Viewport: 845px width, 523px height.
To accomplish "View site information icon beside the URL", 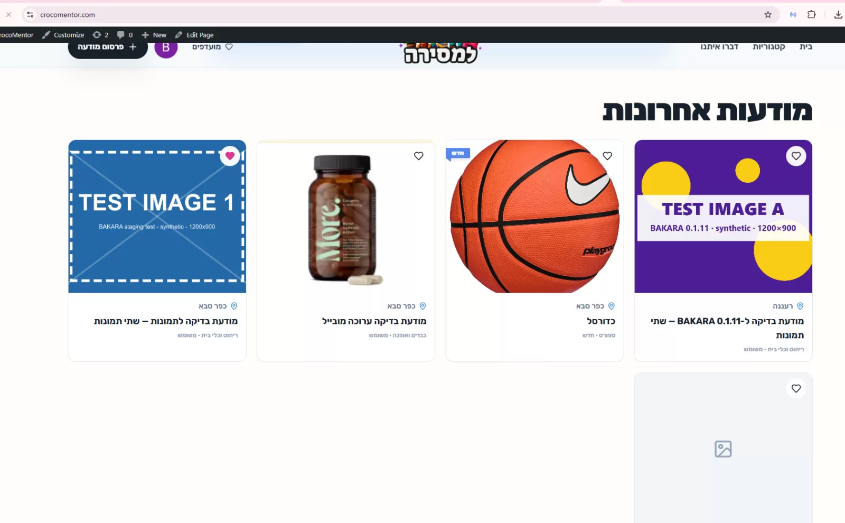I will [30, 15].
